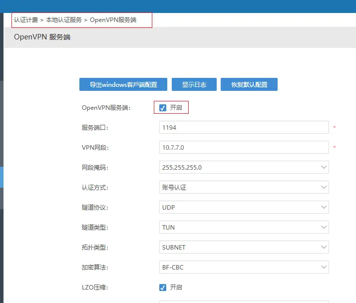Open logs with 显示日志 button
This screenshot has width=356, height=303.
point(194,84)
